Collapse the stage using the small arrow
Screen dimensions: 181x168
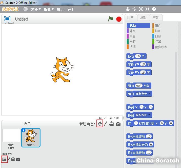(x=123, y=118)
